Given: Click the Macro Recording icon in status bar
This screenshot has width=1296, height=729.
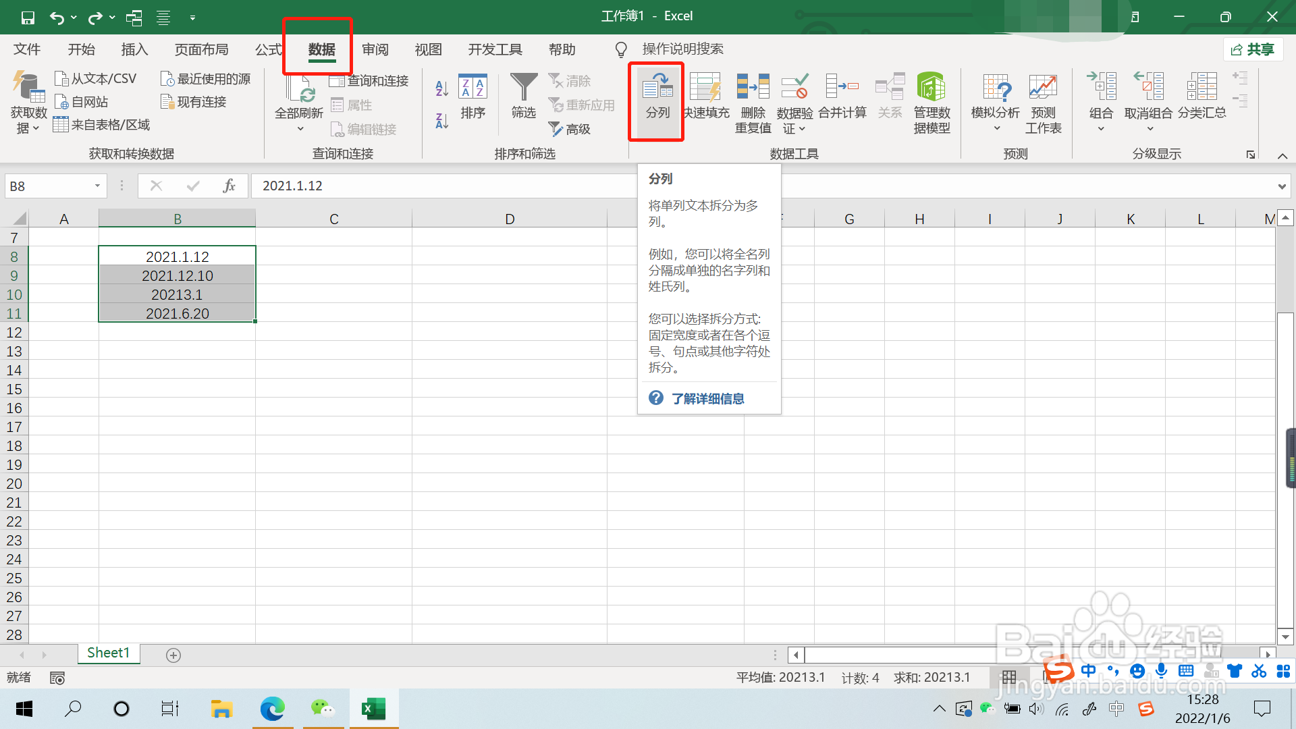Looking at the screenshot, I should pos(57,678).
